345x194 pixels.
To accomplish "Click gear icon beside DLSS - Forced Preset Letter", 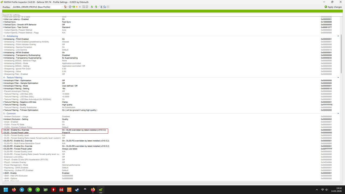I will (4, 133).
